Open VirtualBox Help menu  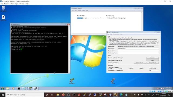coord(27,4)
